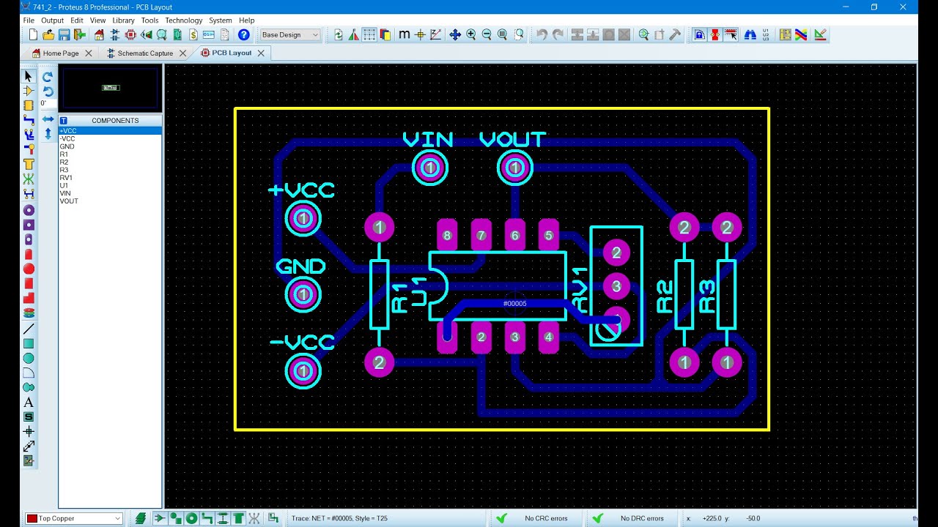Select the 2D Graphics Circle tool

coord(29,358)
